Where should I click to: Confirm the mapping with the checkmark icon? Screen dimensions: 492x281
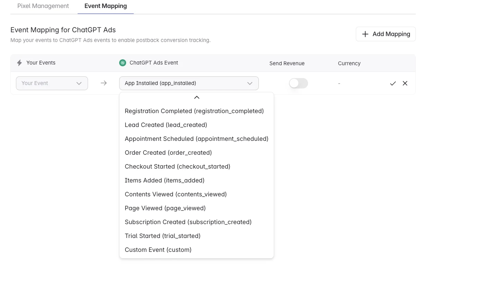click(393, 83)
